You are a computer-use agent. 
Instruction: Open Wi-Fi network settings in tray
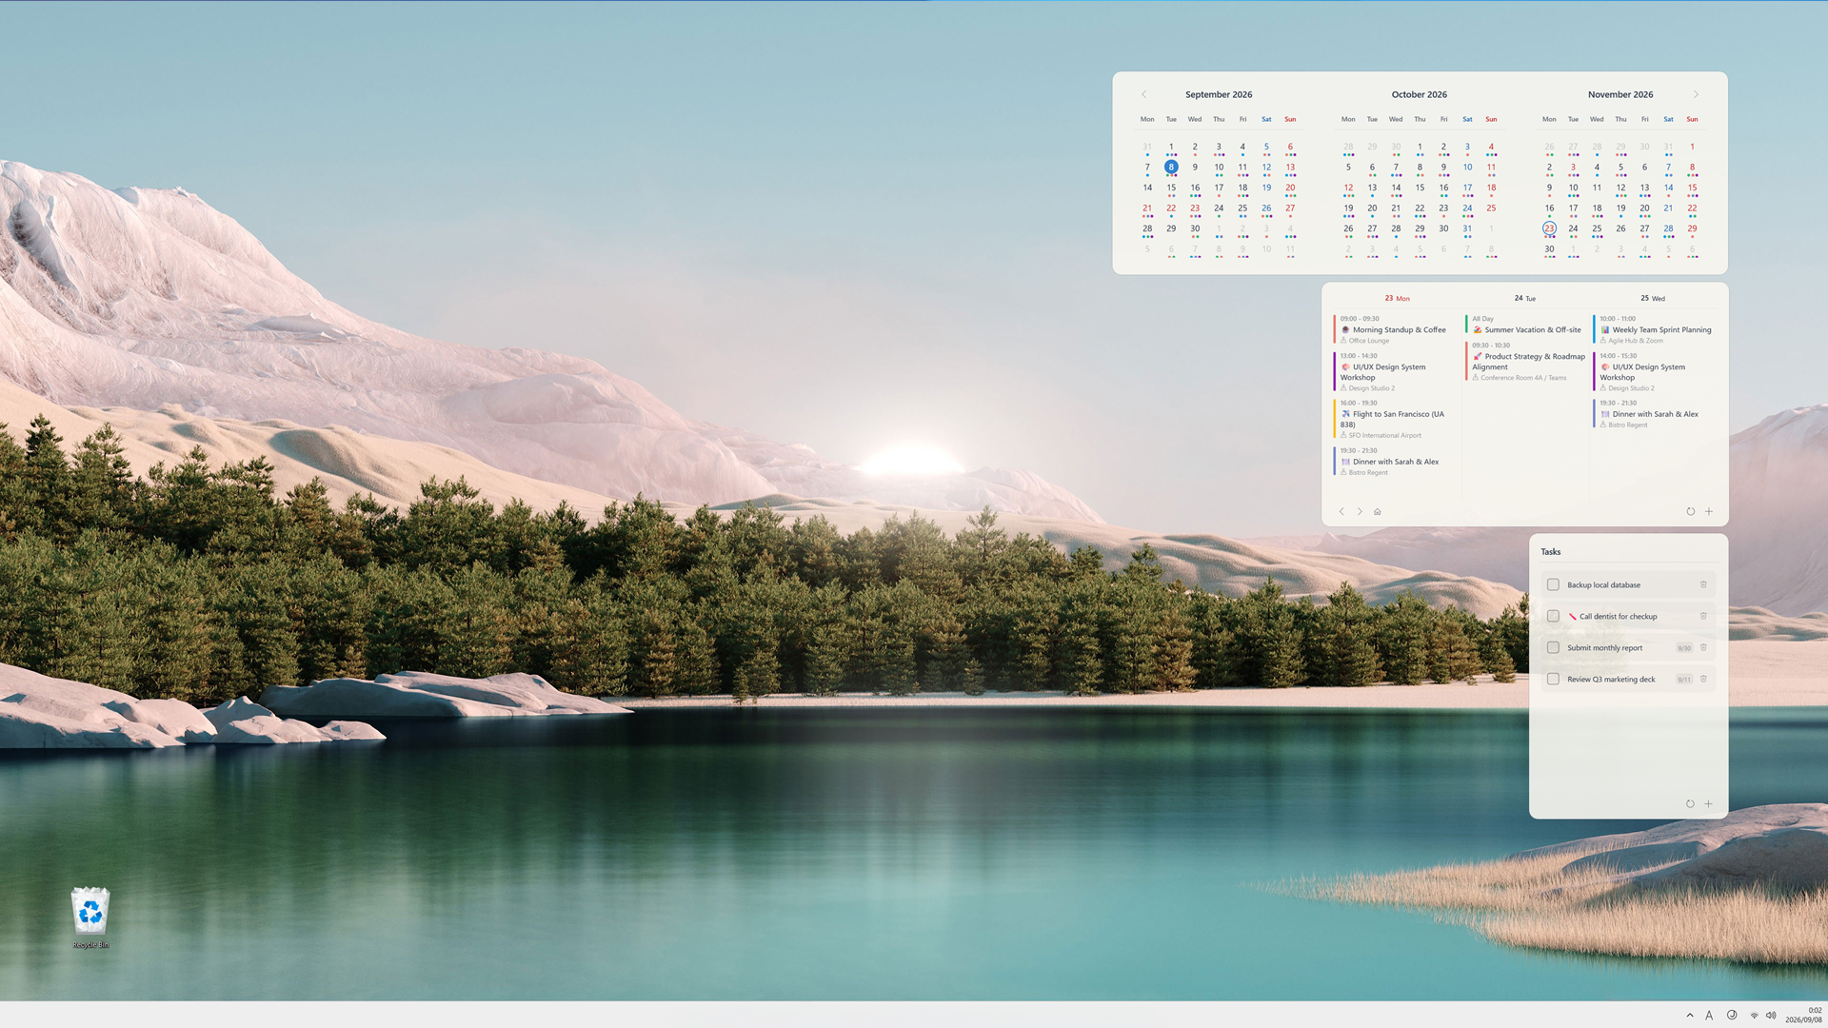[x=1754, y=1016]
